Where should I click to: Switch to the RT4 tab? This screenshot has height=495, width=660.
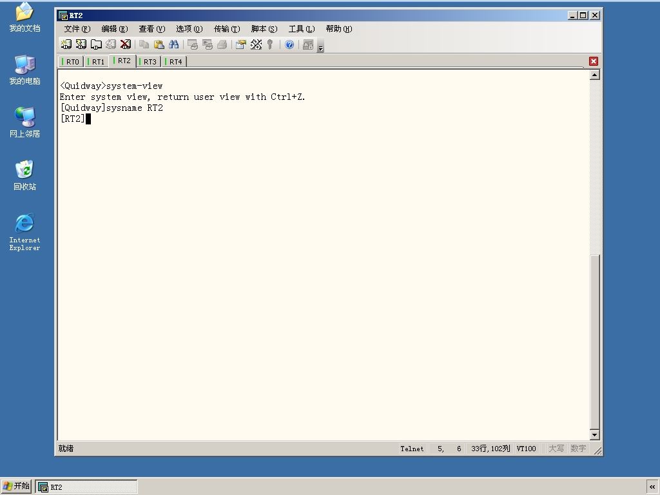(174, 62)
